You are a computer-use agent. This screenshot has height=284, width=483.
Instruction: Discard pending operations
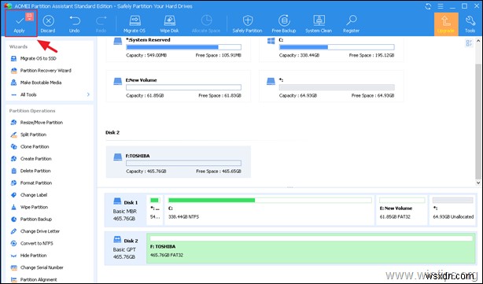pyautogui.click(x=48, y=24)
